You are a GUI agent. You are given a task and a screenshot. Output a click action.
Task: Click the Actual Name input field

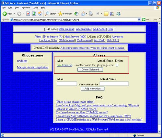click(x=114, y=84)
